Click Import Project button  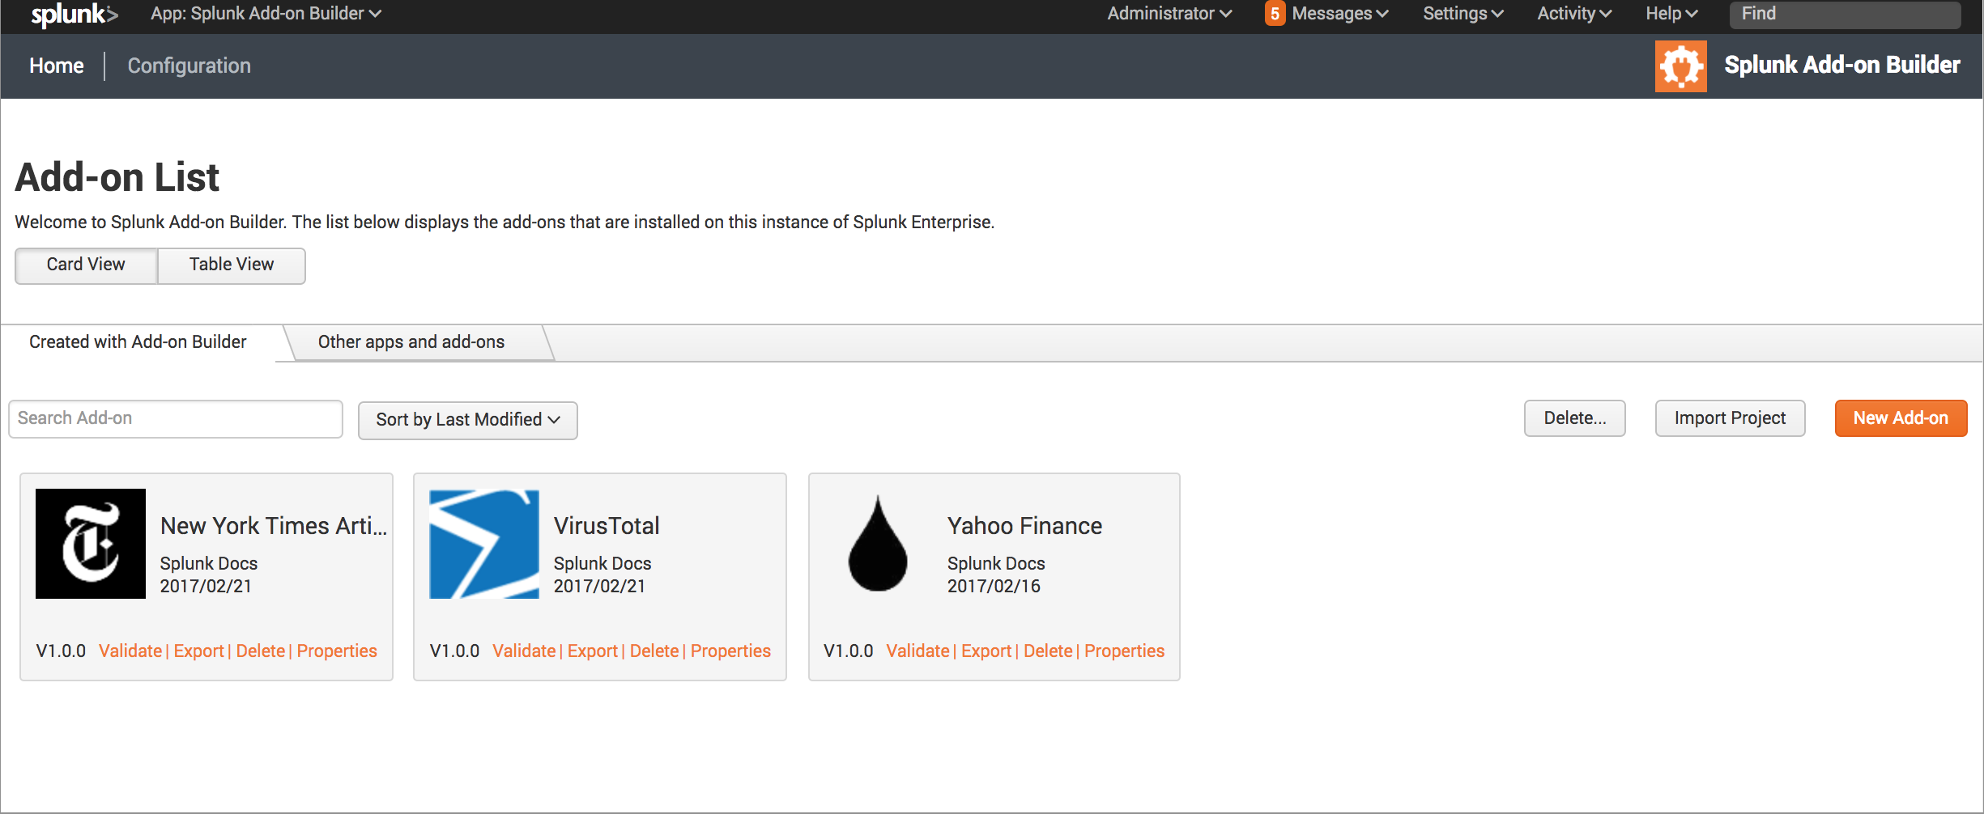(x=1730, y=418)
